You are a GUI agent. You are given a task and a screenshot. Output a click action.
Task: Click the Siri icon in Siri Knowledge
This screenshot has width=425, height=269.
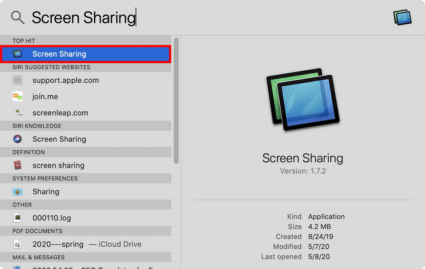click(x=17, y=139)
